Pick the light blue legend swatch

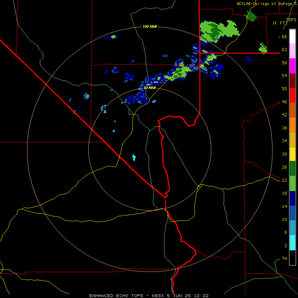point(292,228)
